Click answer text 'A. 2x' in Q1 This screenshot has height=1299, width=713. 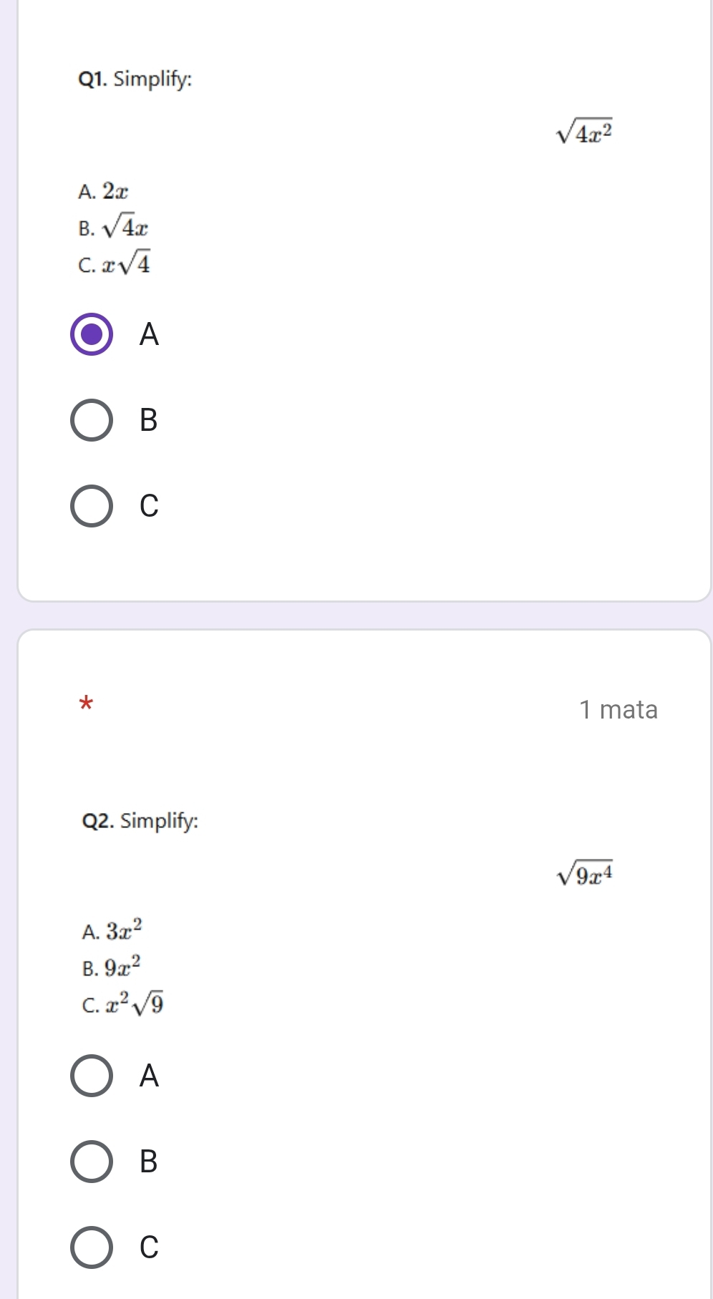point(104,192)
